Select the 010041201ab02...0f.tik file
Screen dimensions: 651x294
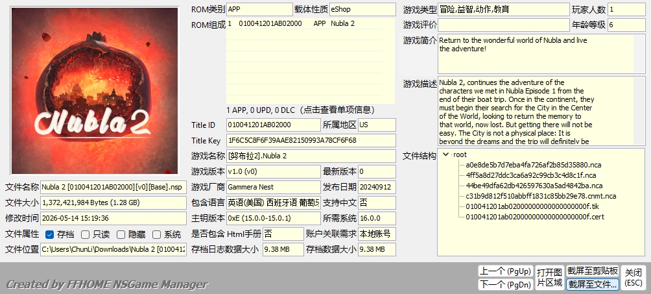click(x=532, y=206)
